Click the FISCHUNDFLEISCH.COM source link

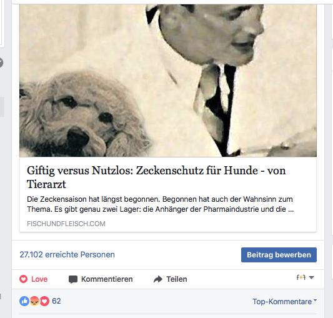pos(66,224)
